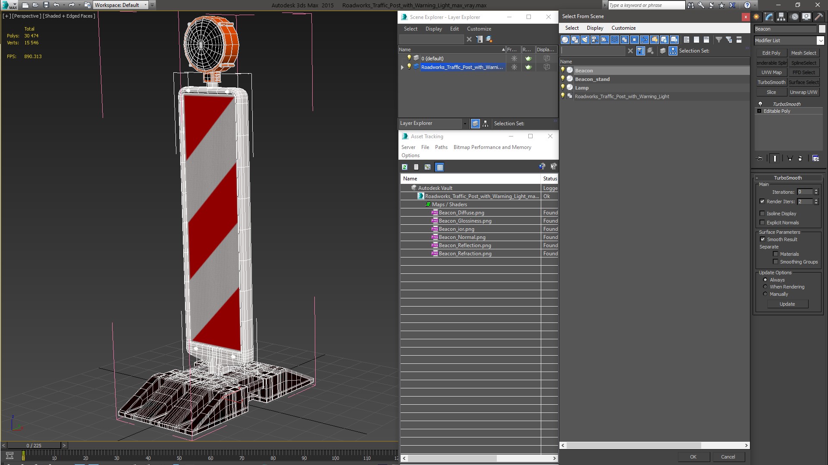This screenshot has width=828, height=465.
Task: Undo the last scene operation
Action: point(56,5)
